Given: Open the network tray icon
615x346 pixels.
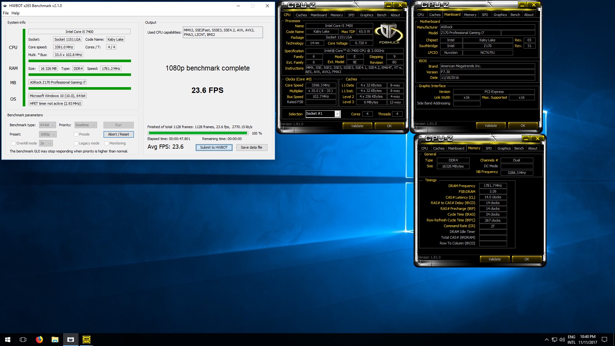Looking at the screenshot, I should tap(554, 340).
